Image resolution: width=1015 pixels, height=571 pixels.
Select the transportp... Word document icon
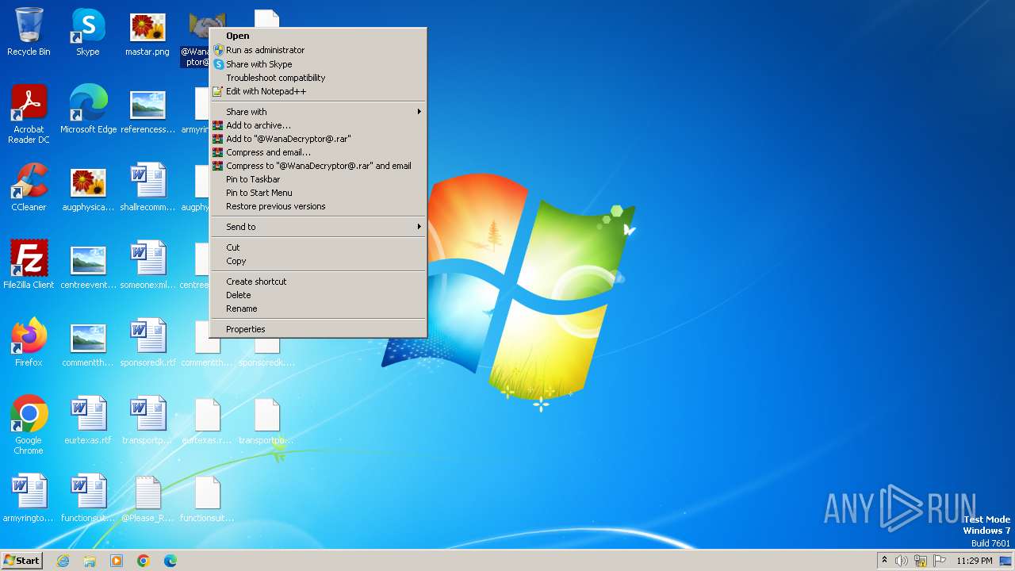(x=147, y=420)
